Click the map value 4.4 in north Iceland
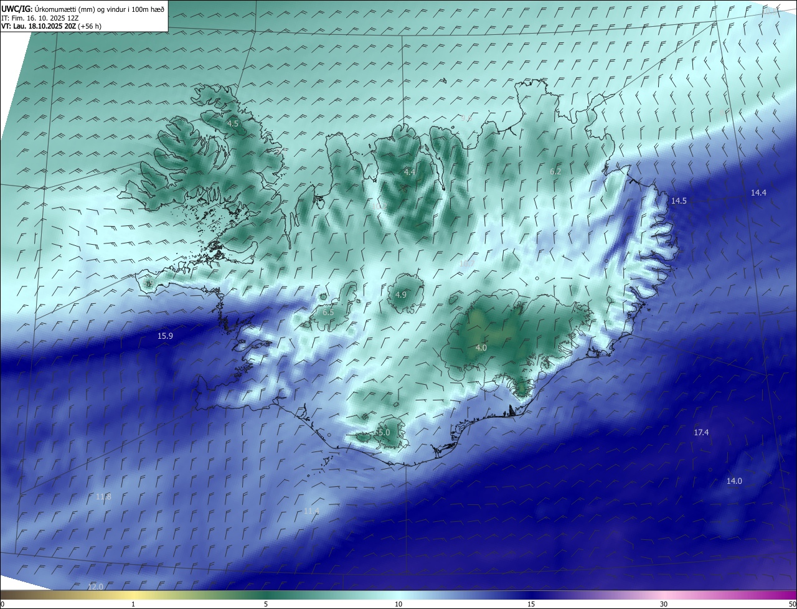The image size is (797, 609). pyautogui.click(x=409, y=172)
